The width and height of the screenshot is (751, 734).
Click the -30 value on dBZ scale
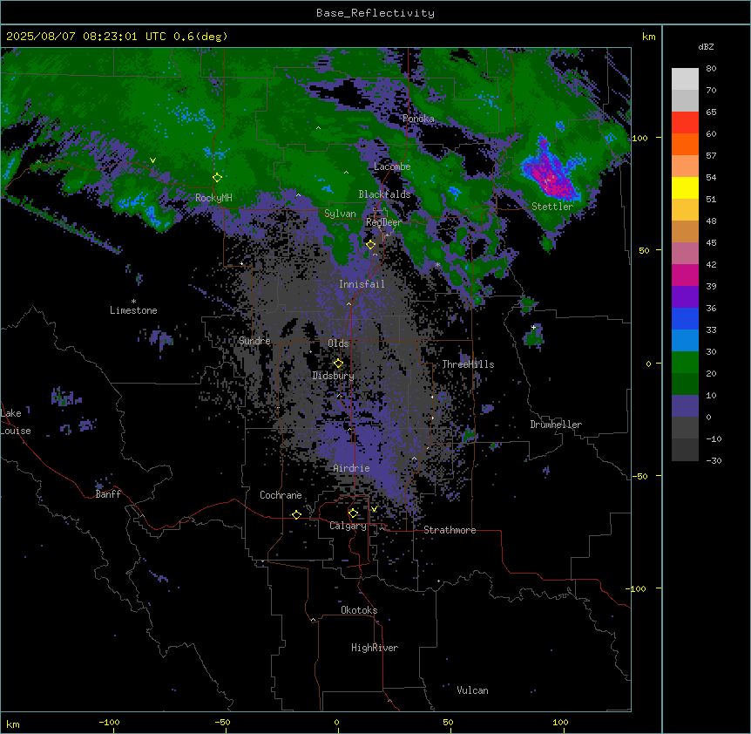point(714,461)
